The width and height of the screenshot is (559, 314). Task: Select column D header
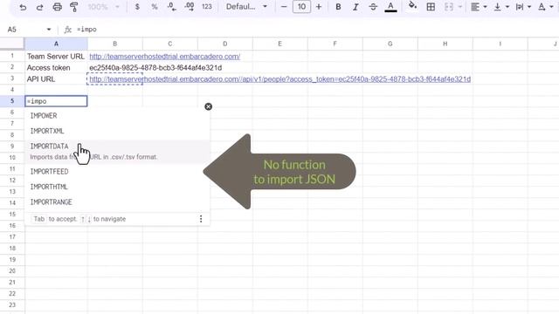pos(225,44)
